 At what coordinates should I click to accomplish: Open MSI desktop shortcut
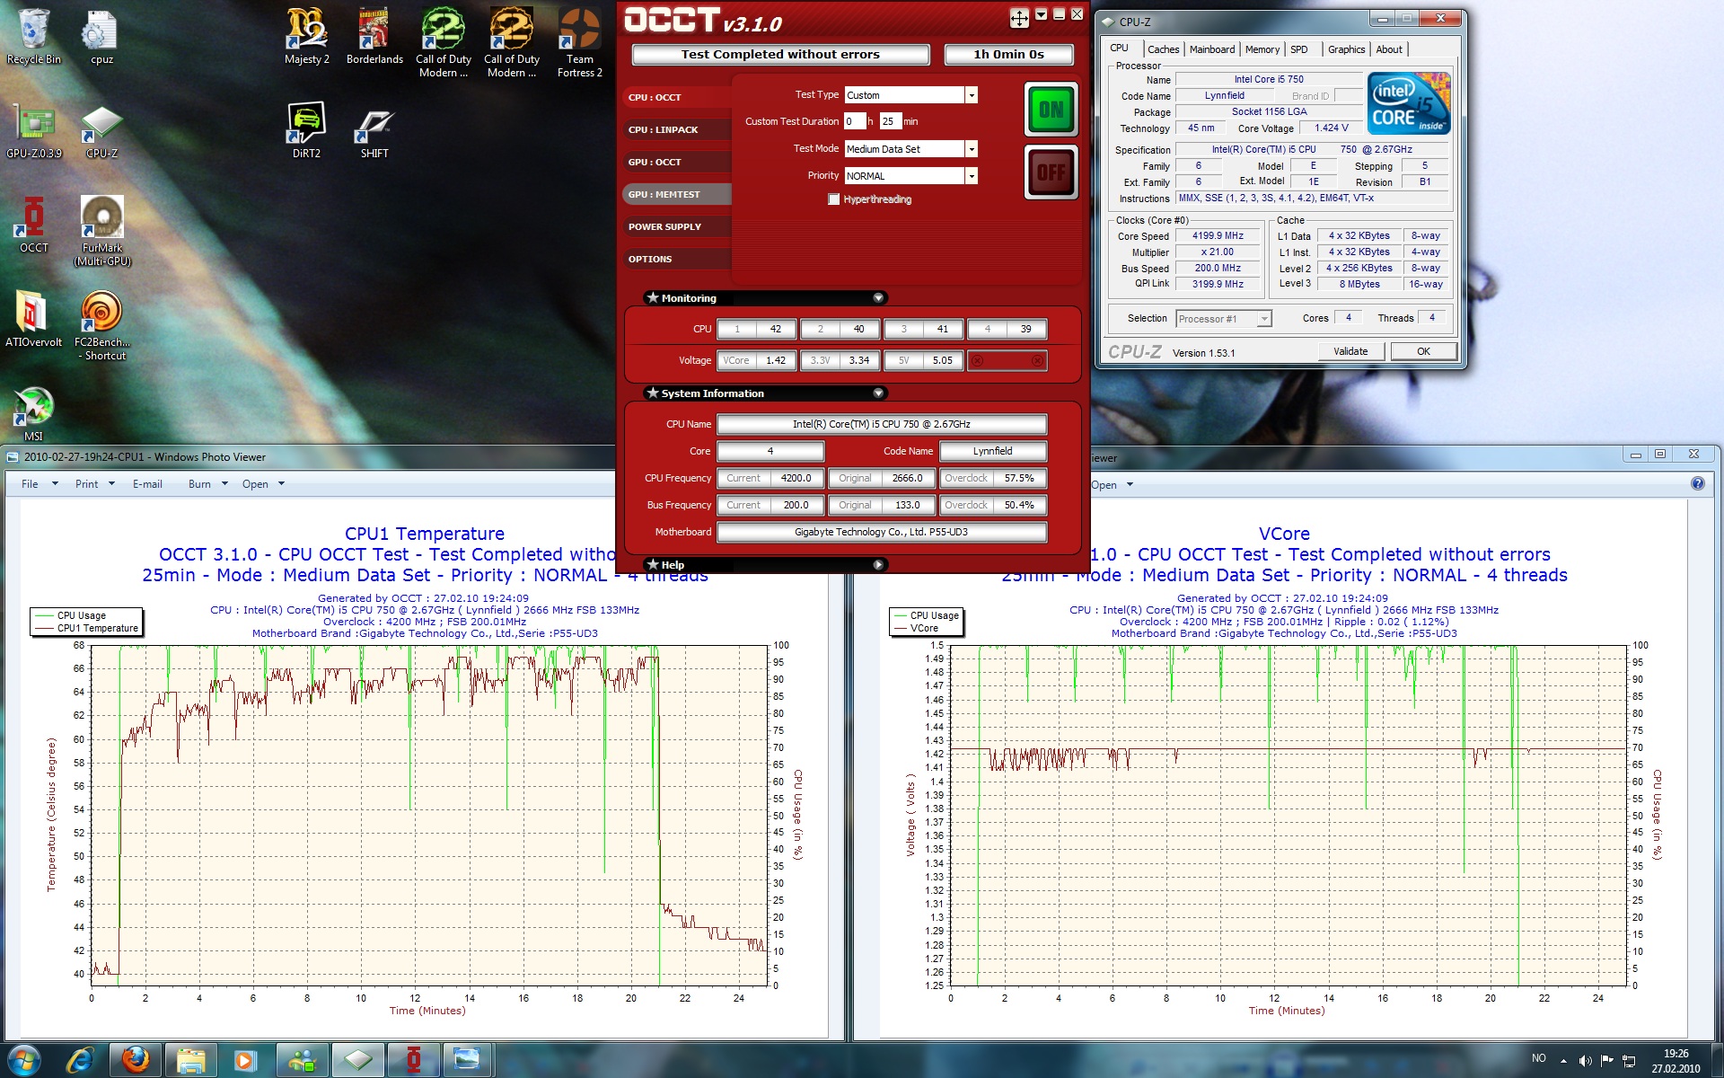tap(33, 413)
